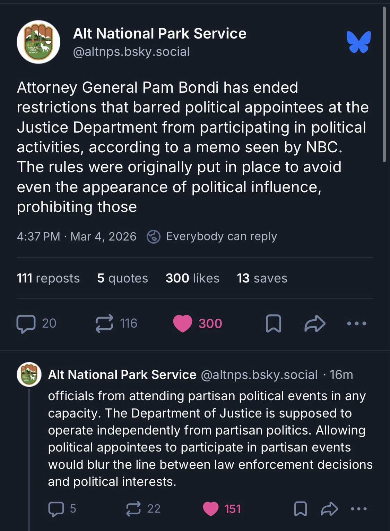Repost the thread reply with 22 reposts
Screen dimensions: 390x531
pos(133,509)
